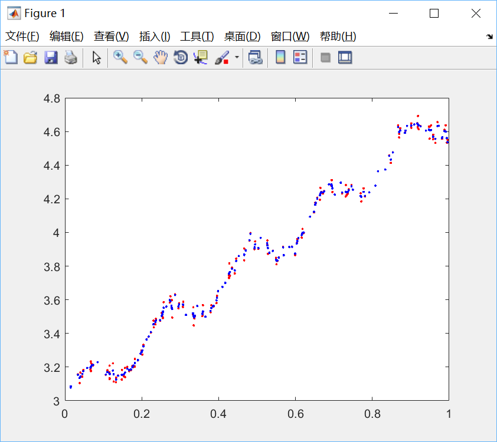
Task: Activate the Zoom In tool
Action: coord(120,58)
